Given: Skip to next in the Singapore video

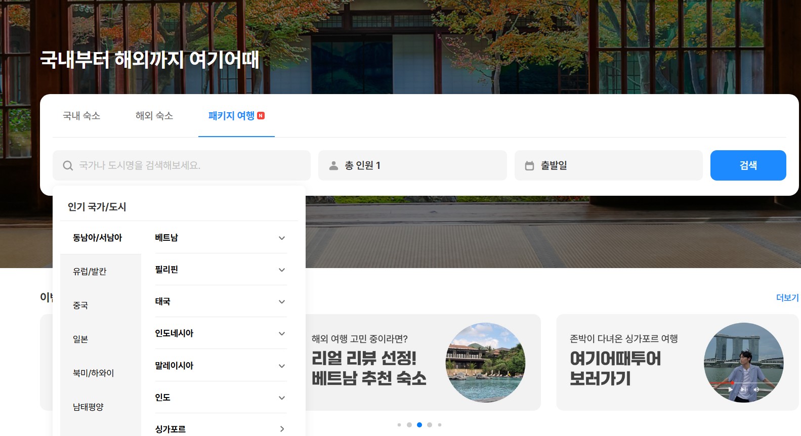Looking at the screenshot, I should pyautogui.click(x=743, y=389).
